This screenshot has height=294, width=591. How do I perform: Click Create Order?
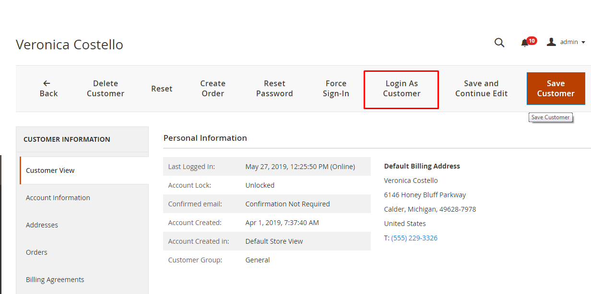(213, 88)
